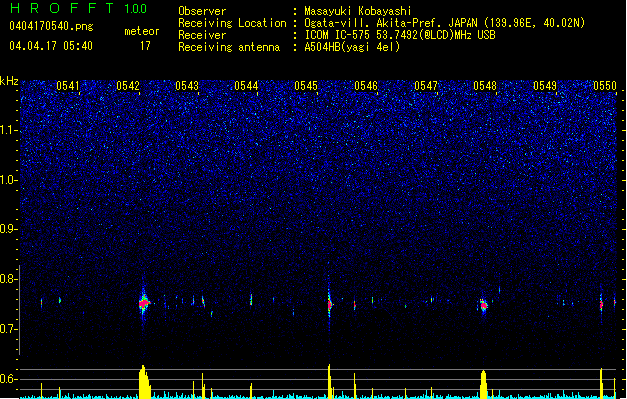Click the Receiving Location field label
The height and width of the screenshot is (399, 627).
coord(232,23)
